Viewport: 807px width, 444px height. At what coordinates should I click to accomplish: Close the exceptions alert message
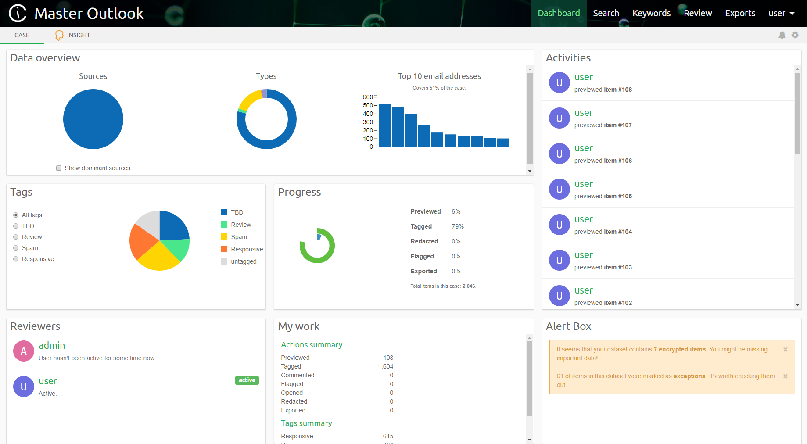point(785,376)
